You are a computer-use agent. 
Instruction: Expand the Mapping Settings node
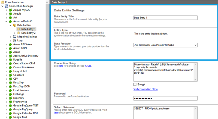[x=11, y=37]
